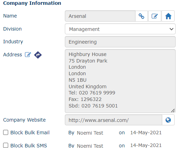Open the Division dropdown showing Management
177x148 pixels.
(x=120, y=29)
